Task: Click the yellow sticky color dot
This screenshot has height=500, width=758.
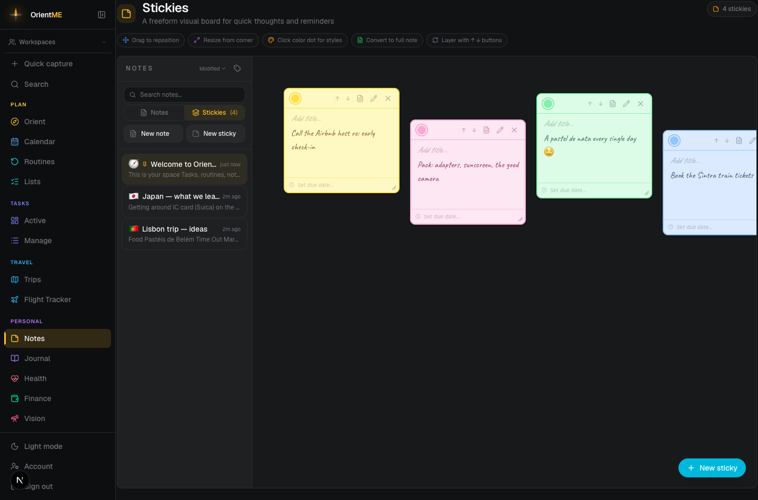Action: pos(295,98)
